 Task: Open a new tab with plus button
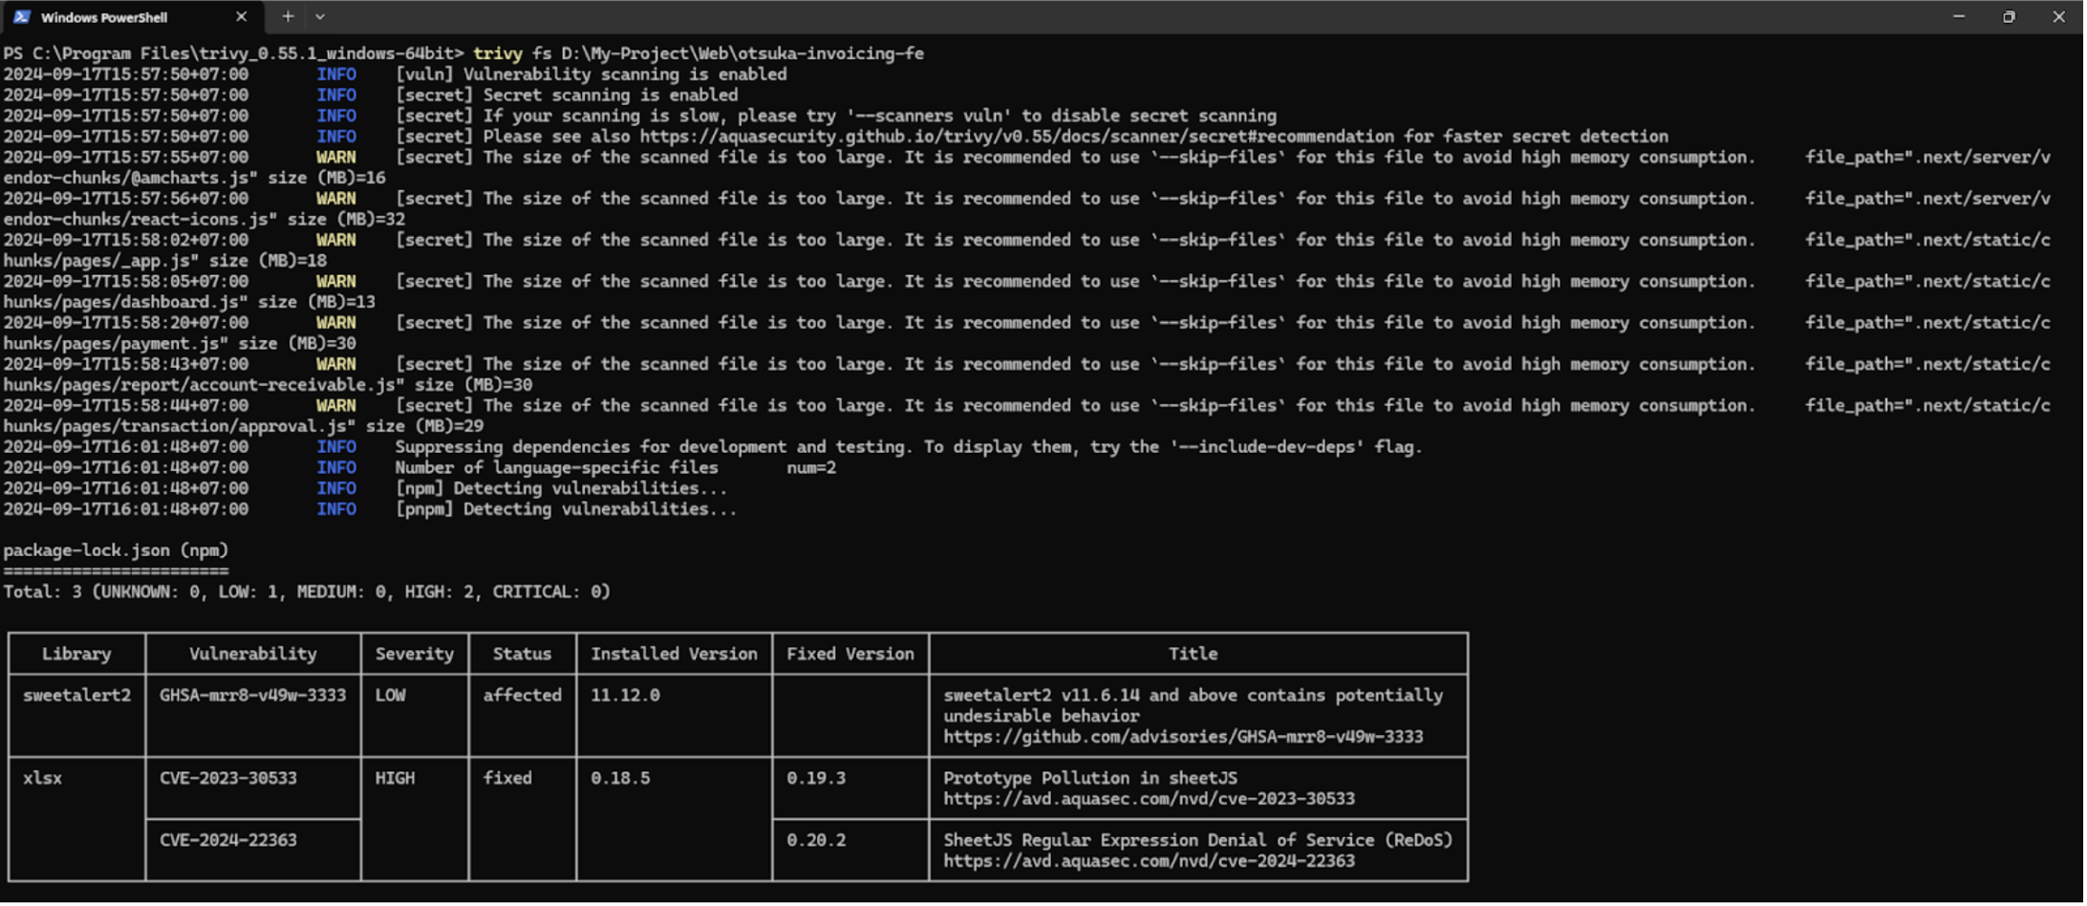288,16
